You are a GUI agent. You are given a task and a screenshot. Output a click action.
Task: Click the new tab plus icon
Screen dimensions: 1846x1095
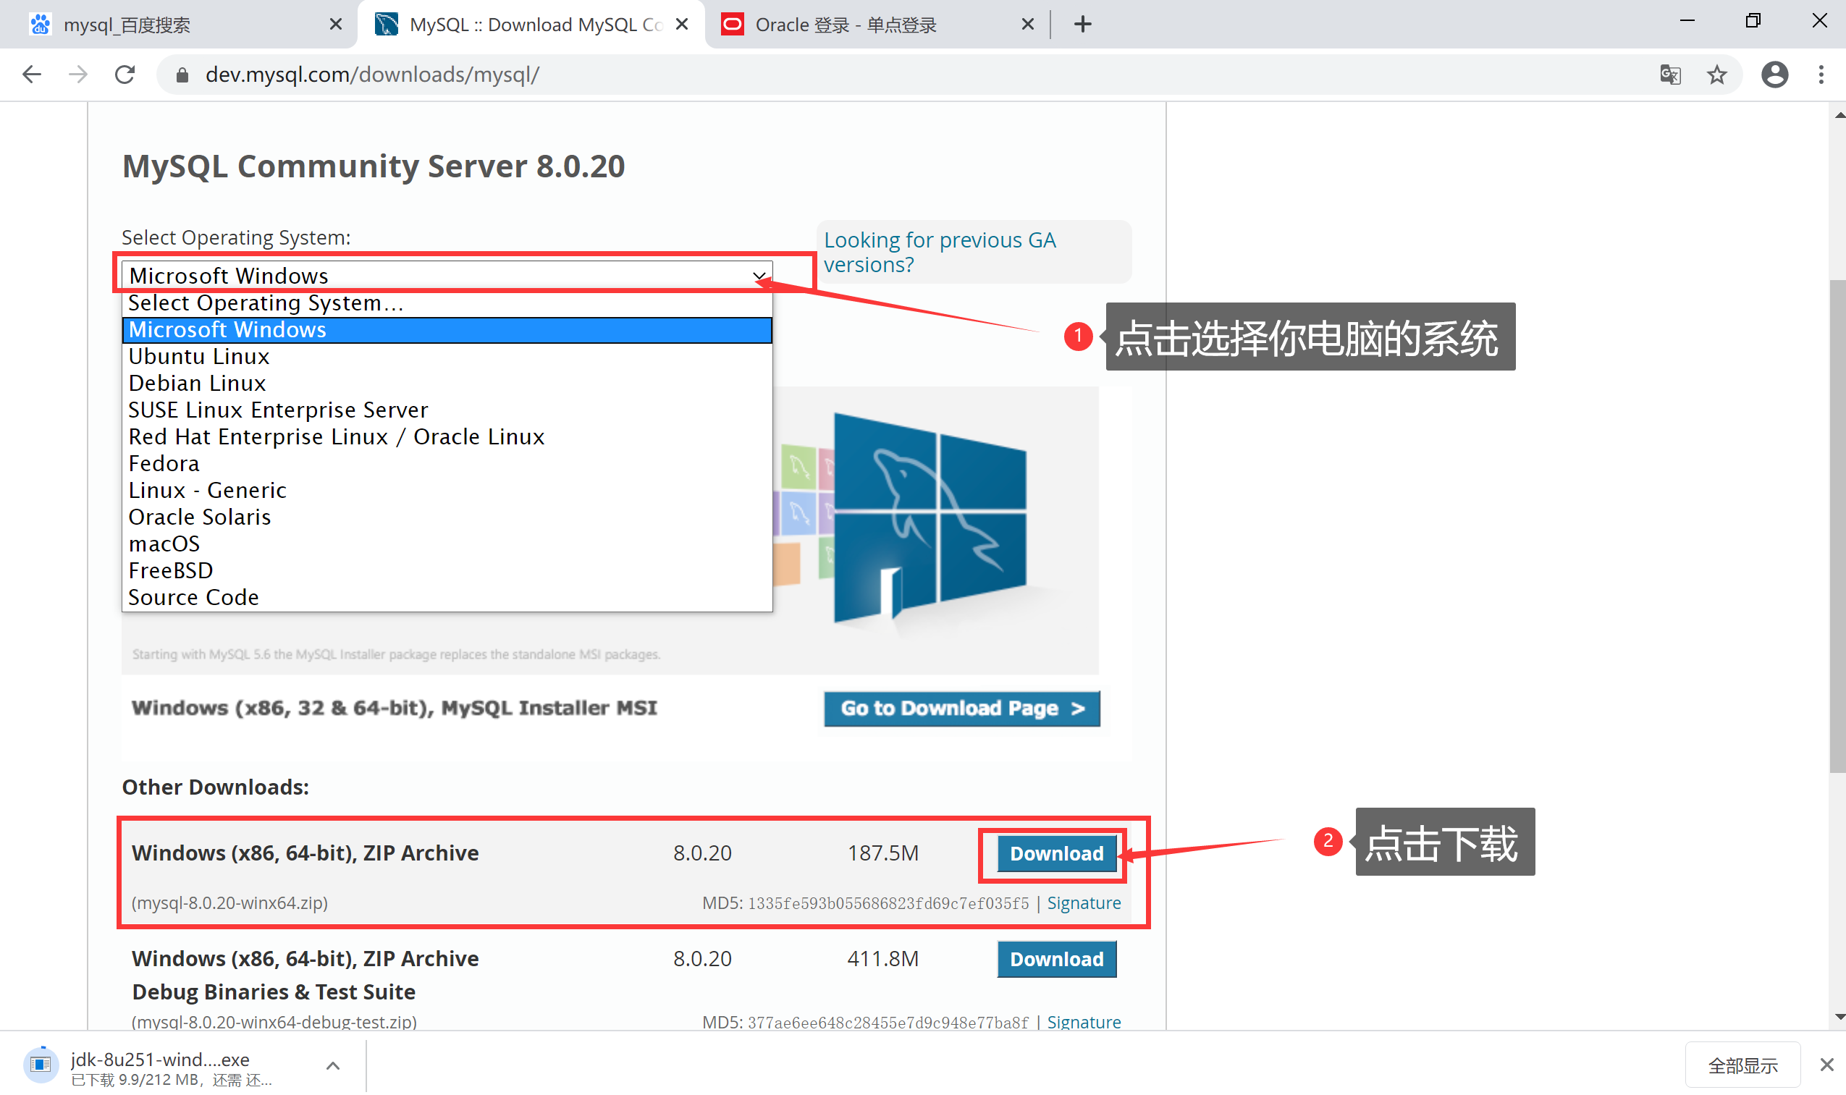[x=1082, y=25]
